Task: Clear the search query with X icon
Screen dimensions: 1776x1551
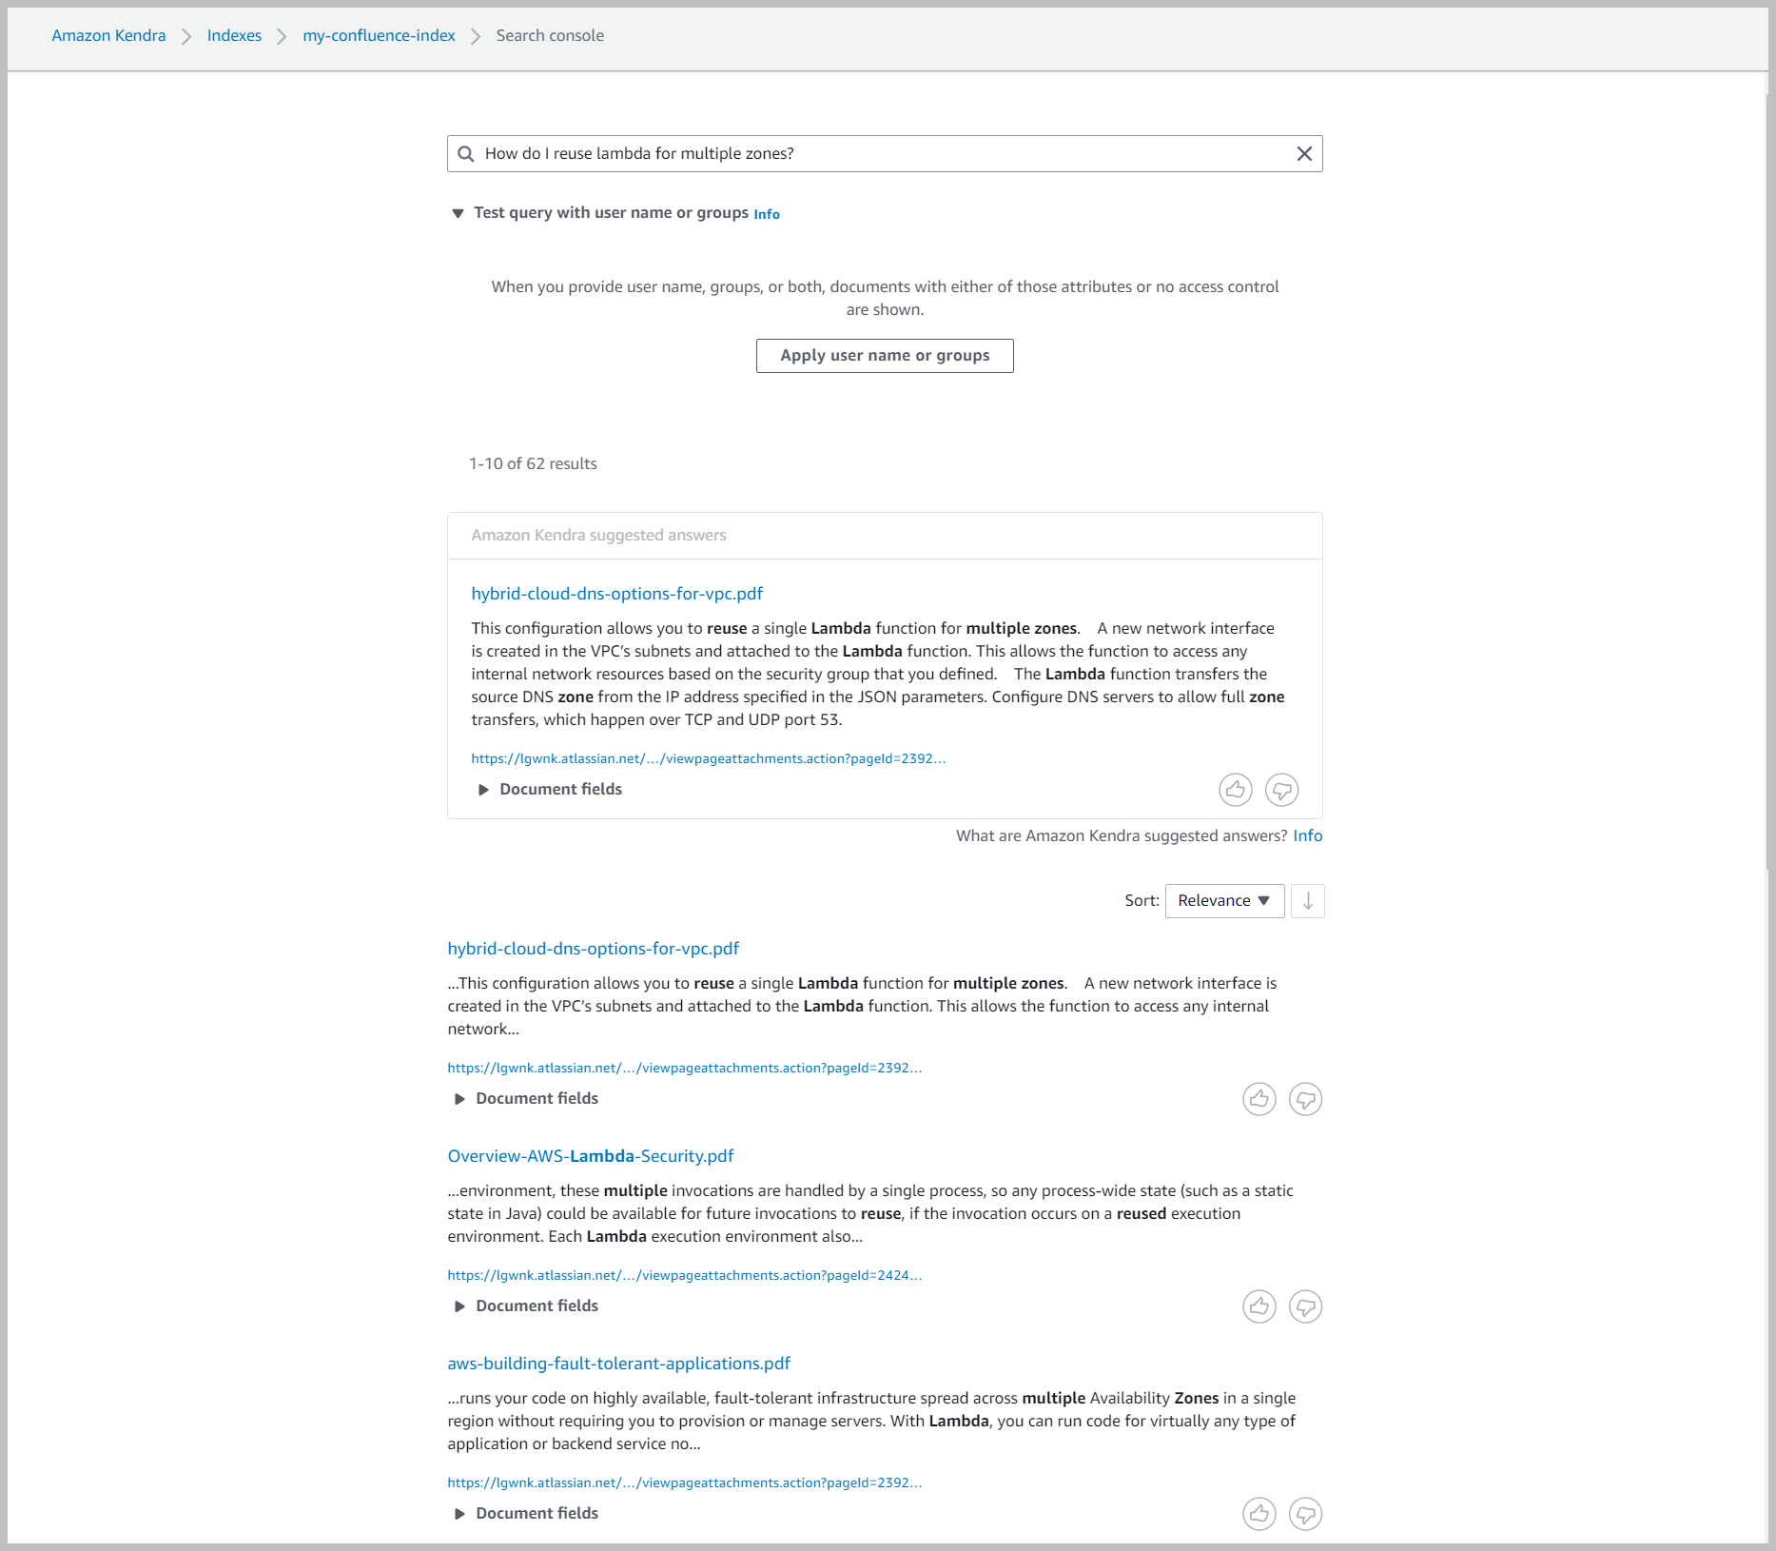Action: (1304, 154)
